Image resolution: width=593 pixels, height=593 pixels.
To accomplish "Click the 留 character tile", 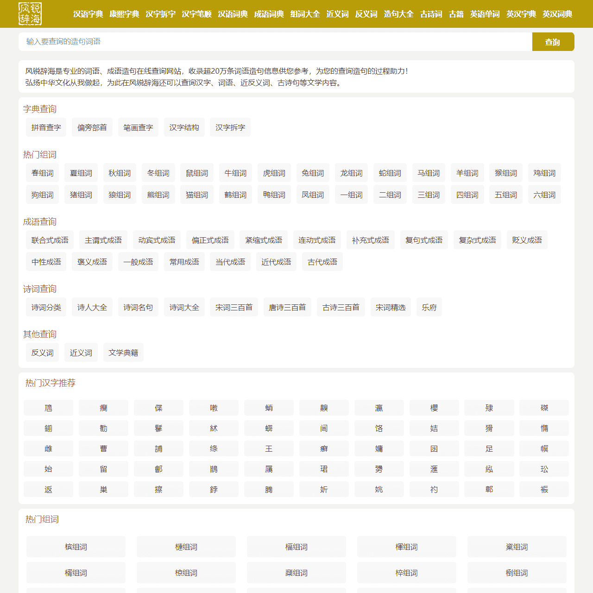I will [103, 469].
